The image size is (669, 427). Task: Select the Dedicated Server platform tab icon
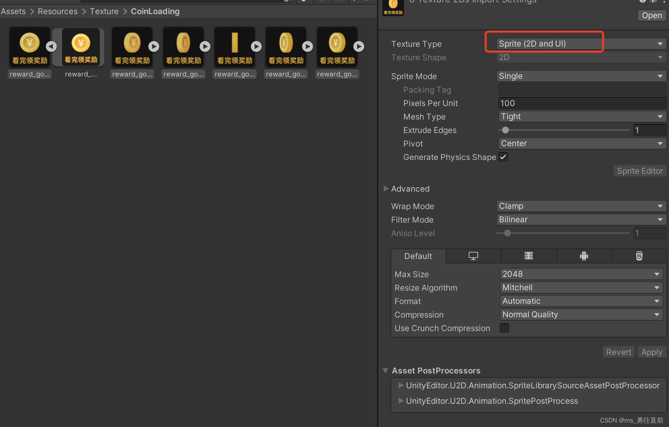click(x=528, y=256)
